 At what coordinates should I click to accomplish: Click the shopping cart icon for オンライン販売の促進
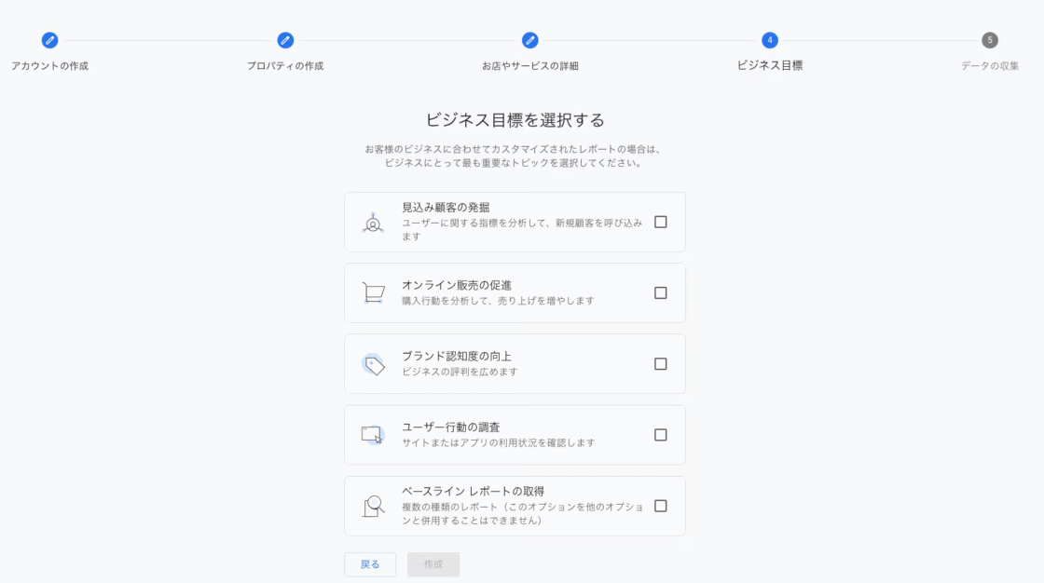(373, 292)
